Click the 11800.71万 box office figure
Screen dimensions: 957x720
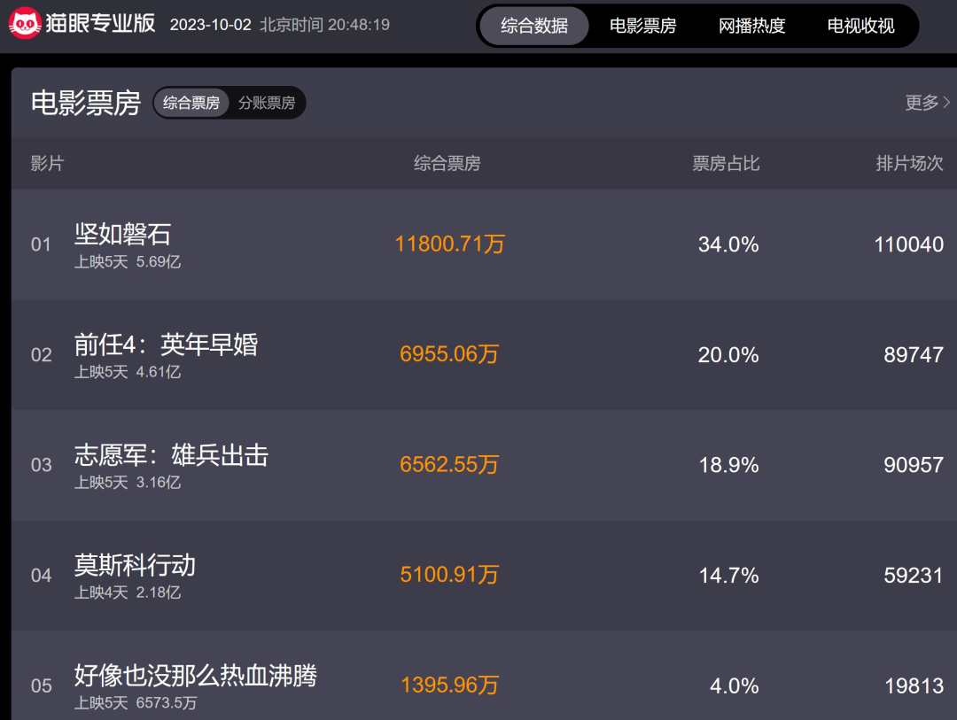[x=449, y=244]
